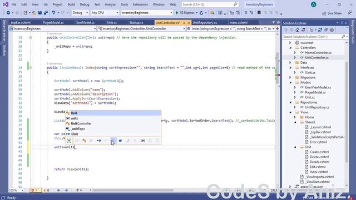The height and width of the screenshot is (200, 356).
Task: Click the Navigate Backward toolbar icon
Action: tap(8, 13)
